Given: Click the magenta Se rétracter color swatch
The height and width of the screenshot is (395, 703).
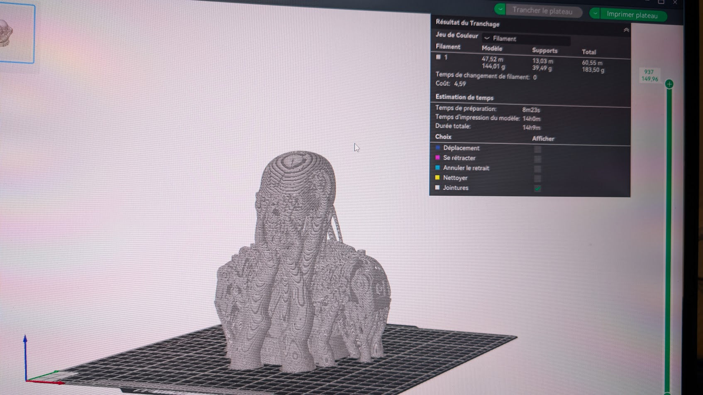Looking at the screenshot, I should point(437,158).
